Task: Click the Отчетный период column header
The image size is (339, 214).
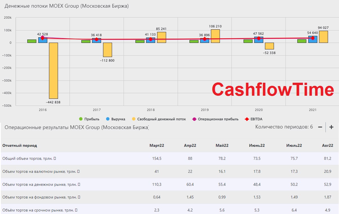Action: point(20,146)
